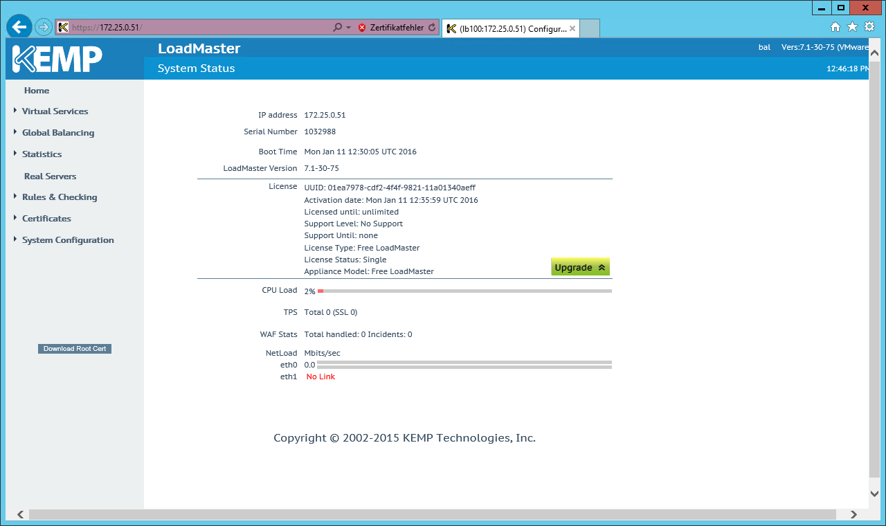This screenshot has width=886, height=526.
Task: Close the LoadMaster browser tab
Action: click(x=572, y=28)
